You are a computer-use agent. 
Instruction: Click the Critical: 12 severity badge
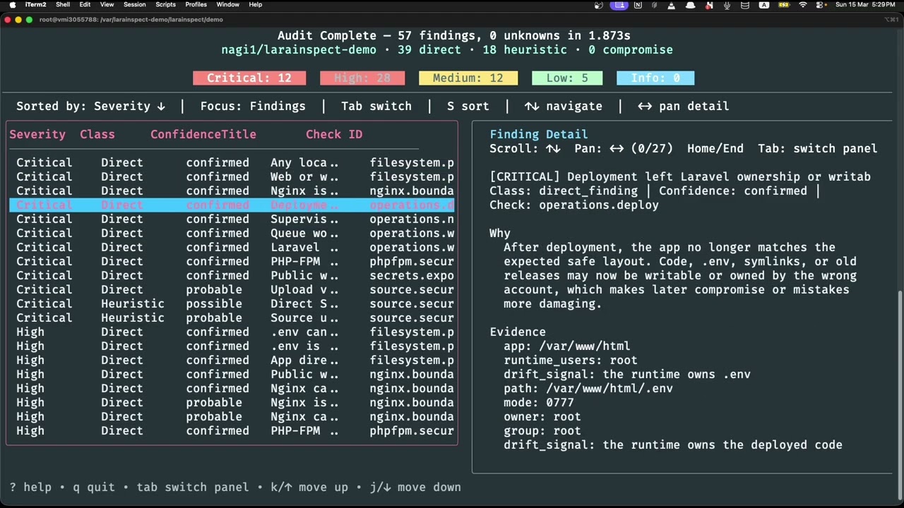tap(249, 78)
